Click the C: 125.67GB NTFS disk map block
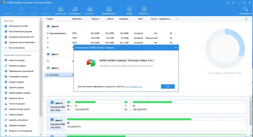253x137 pixels. coord(98,106)
